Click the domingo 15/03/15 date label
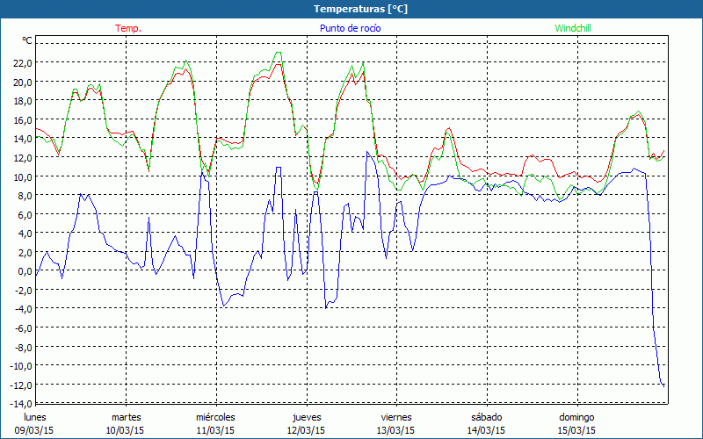The height and width of the screenshot is (439, 703). point(577,423)
